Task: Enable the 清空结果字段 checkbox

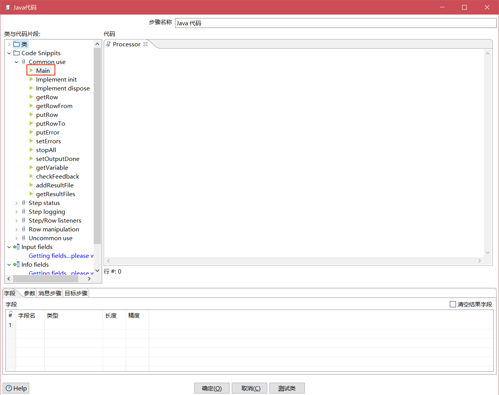Action: (x=453, y=304)
